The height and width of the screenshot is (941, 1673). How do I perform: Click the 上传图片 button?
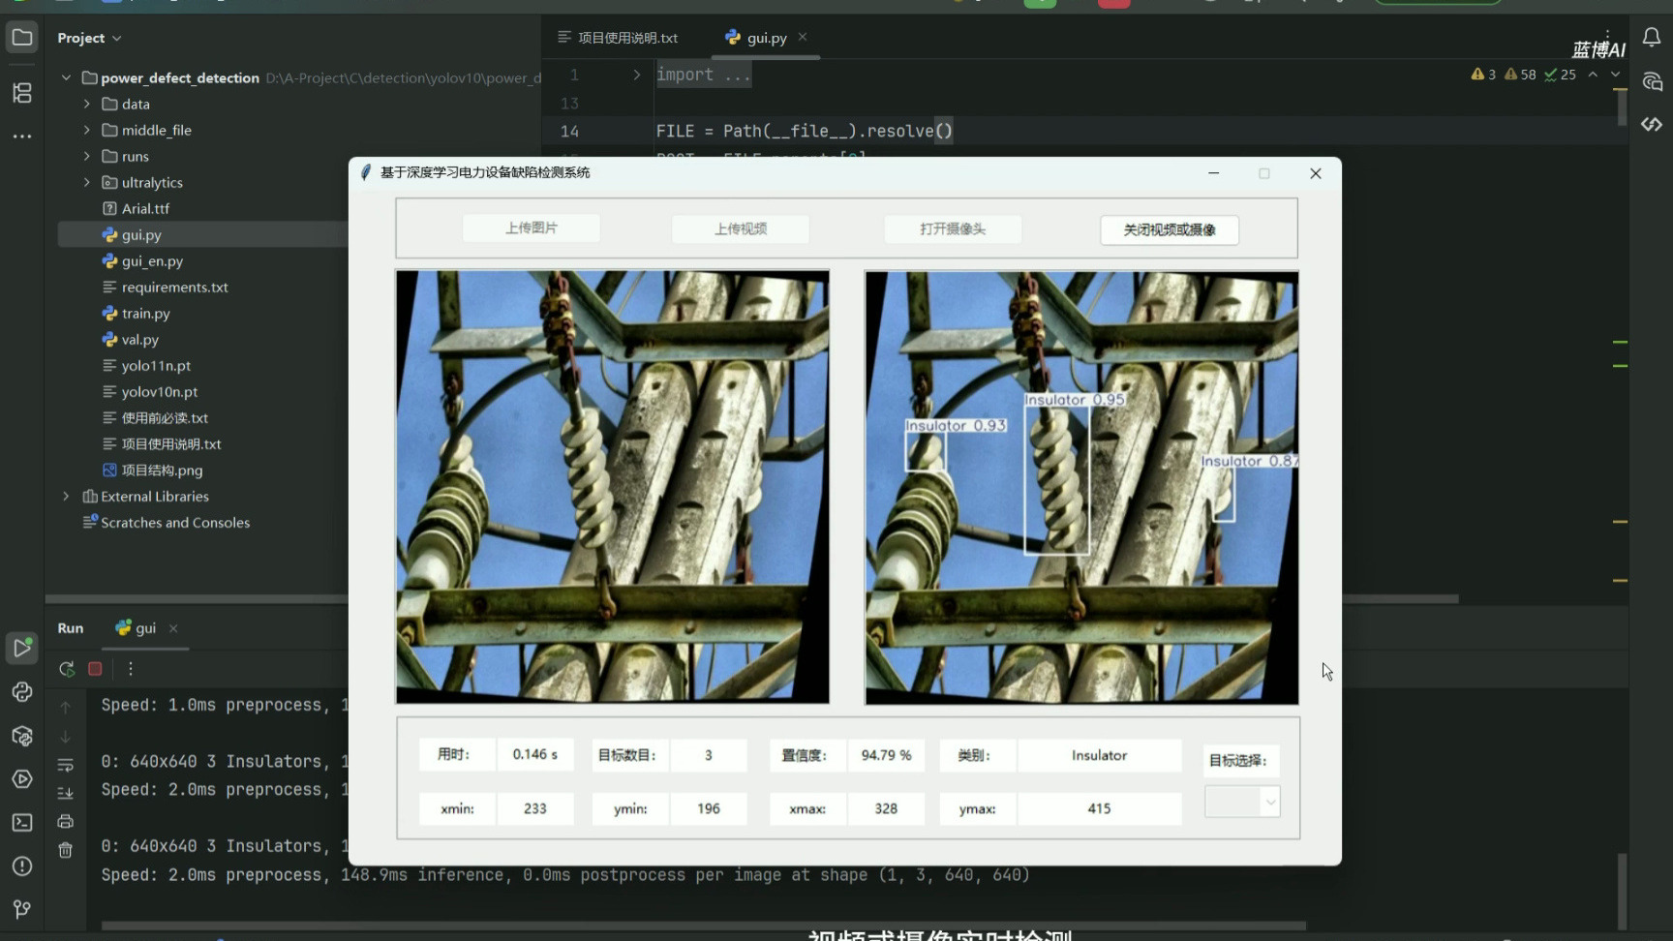(x=532, y=228)
